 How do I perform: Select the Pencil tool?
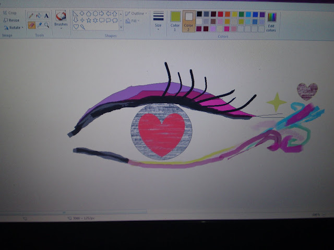(x=31, y=16)
